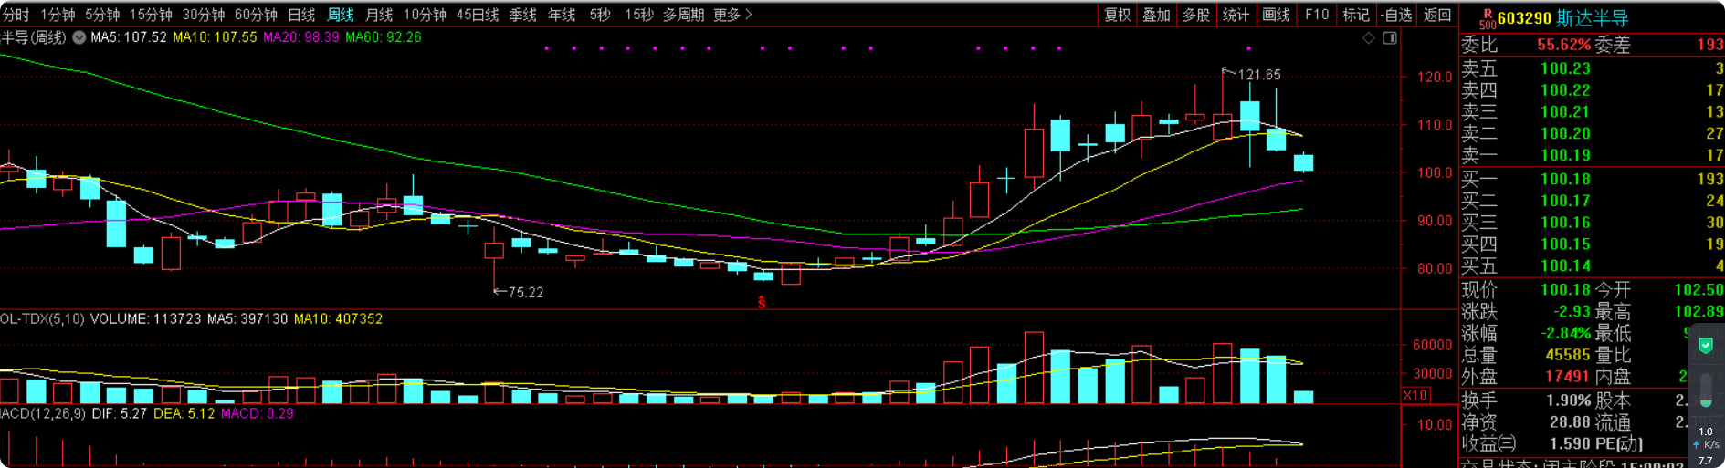Open the 复权 price adjustment option
The width and height of the screenshot is (1725, 468).
point(1118,15)
